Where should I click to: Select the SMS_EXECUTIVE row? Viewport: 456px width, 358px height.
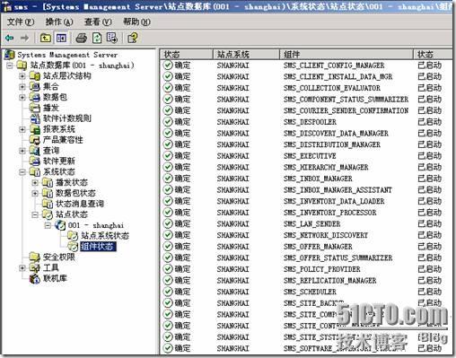click(306, 156)
